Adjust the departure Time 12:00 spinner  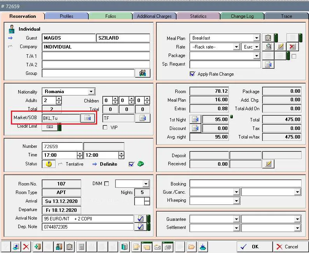121,155
